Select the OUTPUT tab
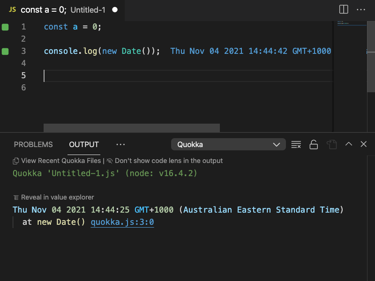This screenshot has height=281, width=375. (x=84, y=145)
